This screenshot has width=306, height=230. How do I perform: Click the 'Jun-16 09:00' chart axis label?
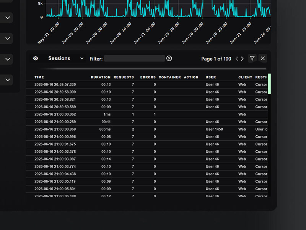[x=192, y=33]
